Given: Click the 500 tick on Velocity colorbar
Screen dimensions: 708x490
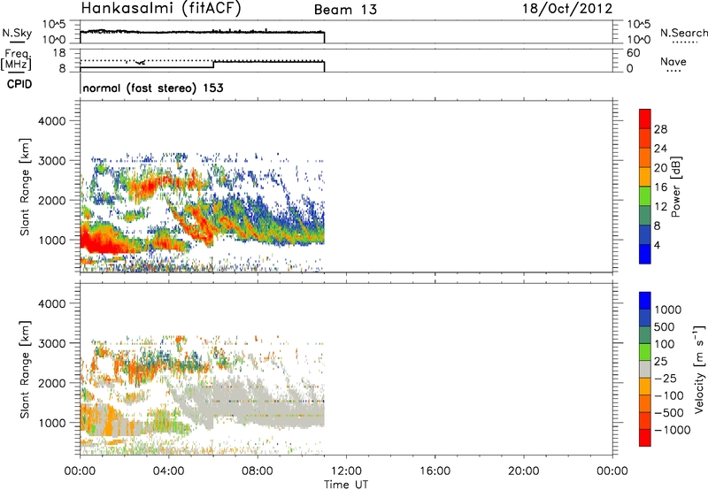Looking at the screenshot, I should pos(665,326).
